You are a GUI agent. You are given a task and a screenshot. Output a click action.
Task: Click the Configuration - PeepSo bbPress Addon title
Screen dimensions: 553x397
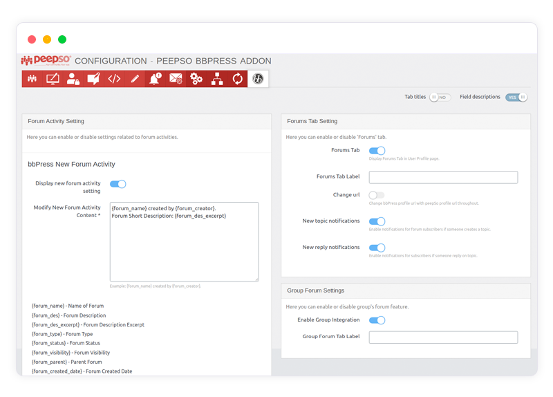point(173,61)
